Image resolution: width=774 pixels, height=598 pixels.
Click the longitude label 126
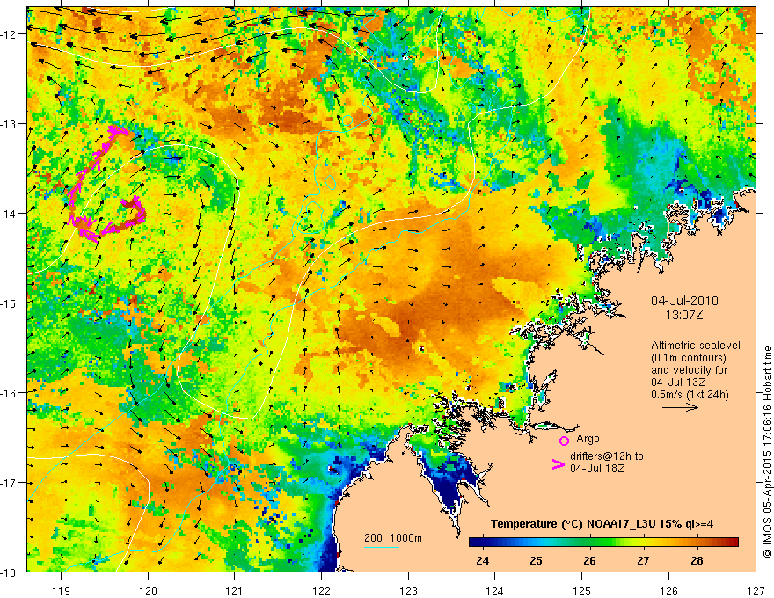(x=668, y=591)
